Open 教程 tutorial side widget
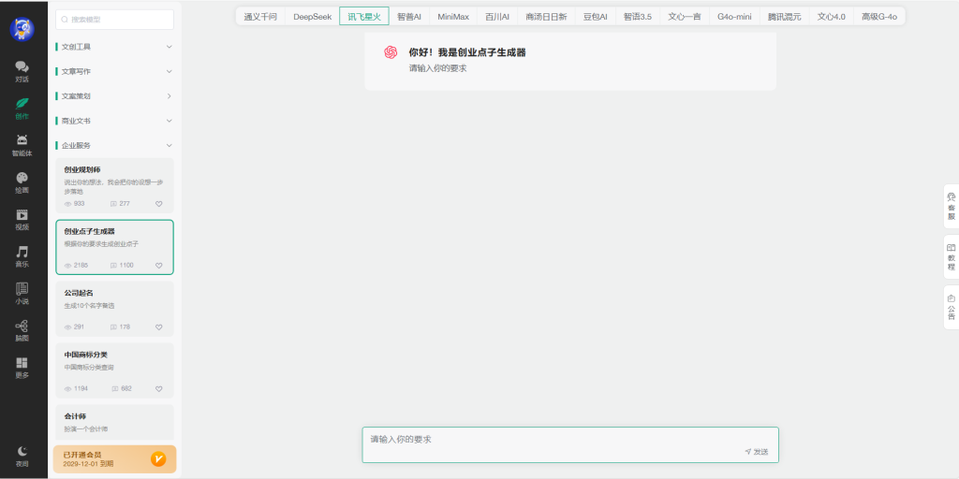 (x=952, y=256)
